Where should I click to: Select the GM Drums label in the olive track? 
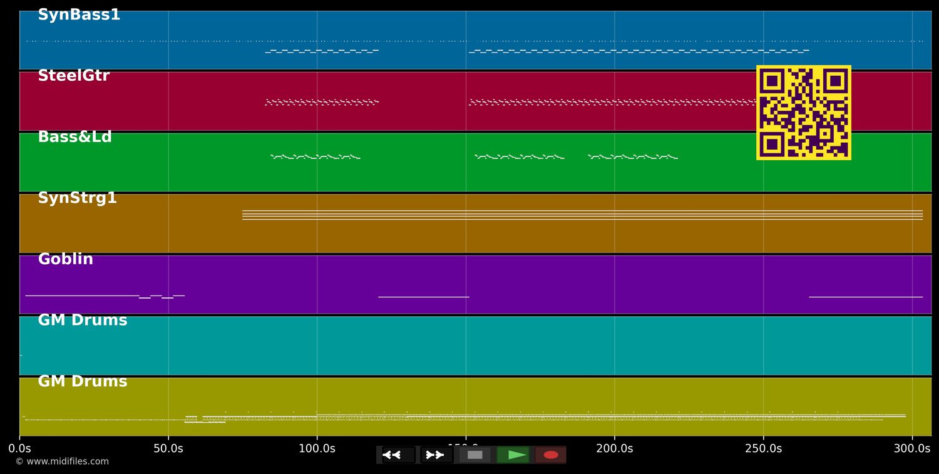click(83, 381)
